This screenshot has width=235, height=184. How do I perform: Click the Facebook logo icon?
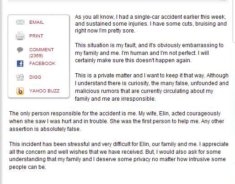coord(20,64)
